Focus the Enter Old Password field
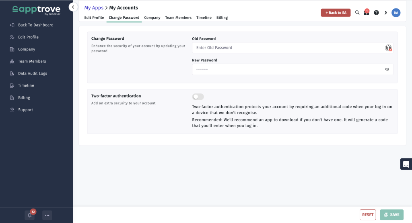412x223 pixels. pos(293,48)
